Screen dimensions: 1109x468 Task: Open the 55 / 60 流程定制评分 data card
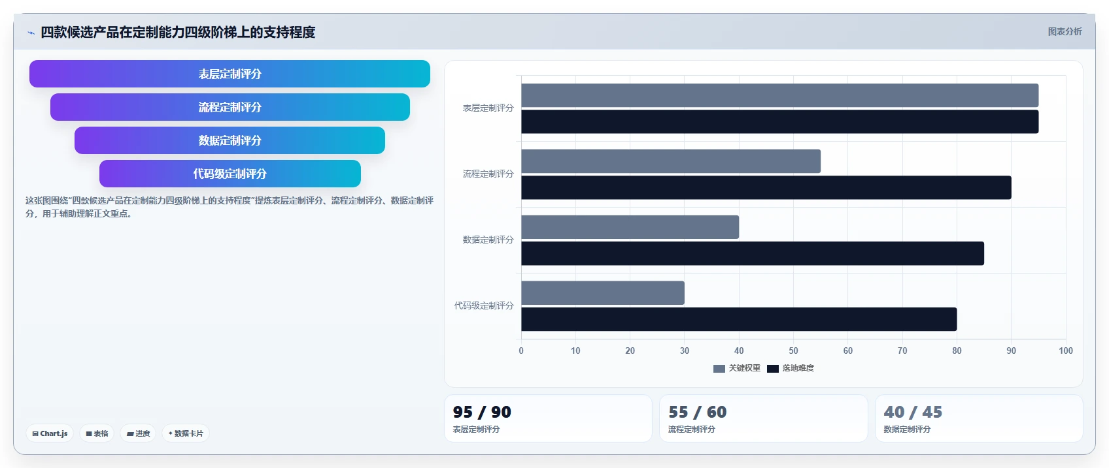point(763,418)
